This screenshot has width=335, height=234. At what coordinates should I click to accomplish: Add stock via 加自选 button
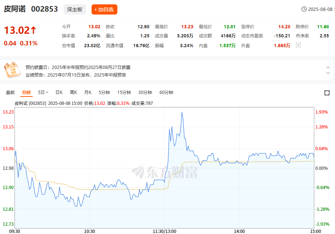pyautogui.click(x=104, y=9)
